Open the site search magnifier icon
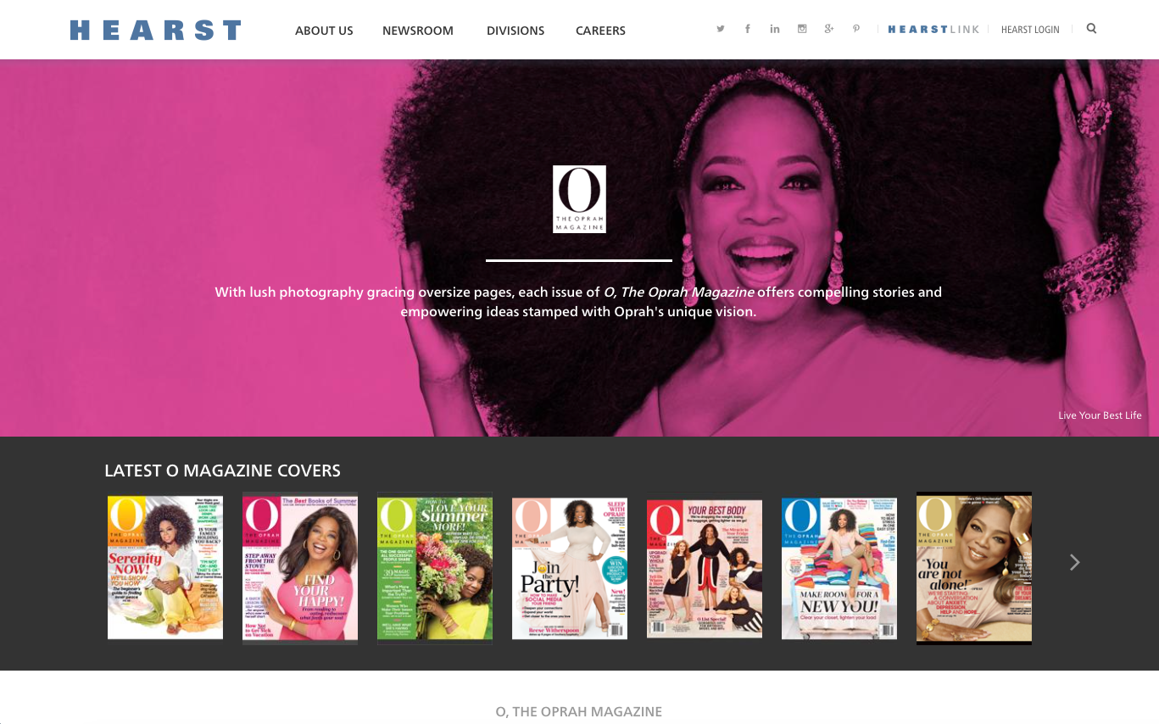 point(1091,29)
